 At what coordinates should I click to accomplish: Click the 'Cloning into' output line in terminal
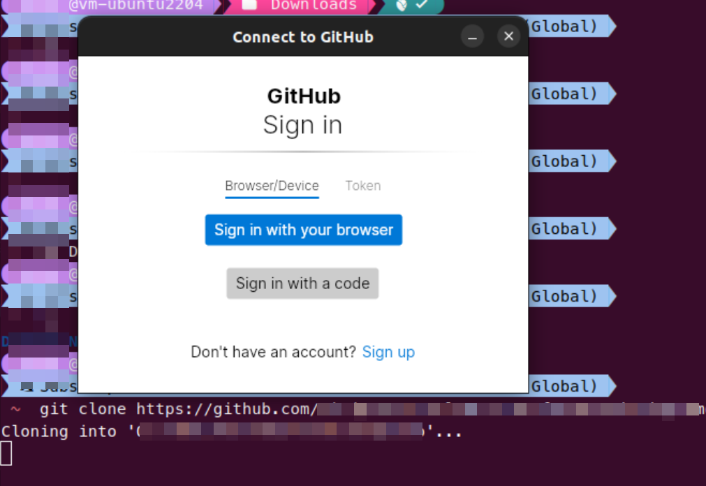click(231, 432)
